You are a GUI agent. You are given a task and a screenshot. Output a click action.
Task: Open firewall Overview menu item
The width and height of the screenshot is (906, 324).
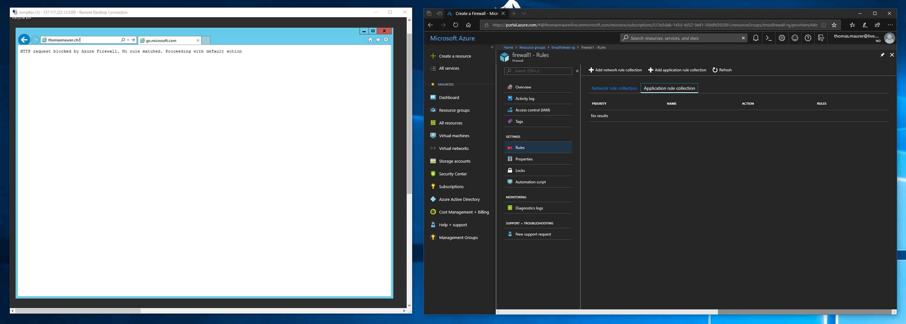(538, 87)
